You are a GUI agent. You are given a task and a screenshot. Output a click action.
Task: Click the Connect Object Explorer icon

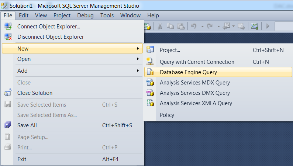tap(8, 26)
